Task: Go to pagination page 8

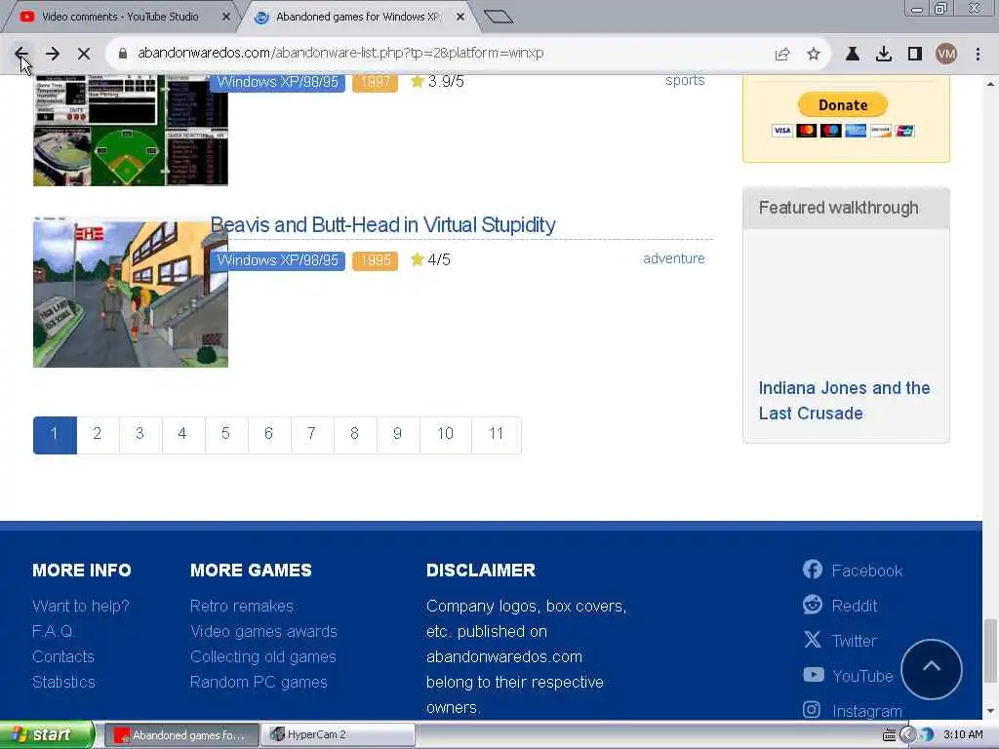Action: pyautogui.click(x=355, y=435)
